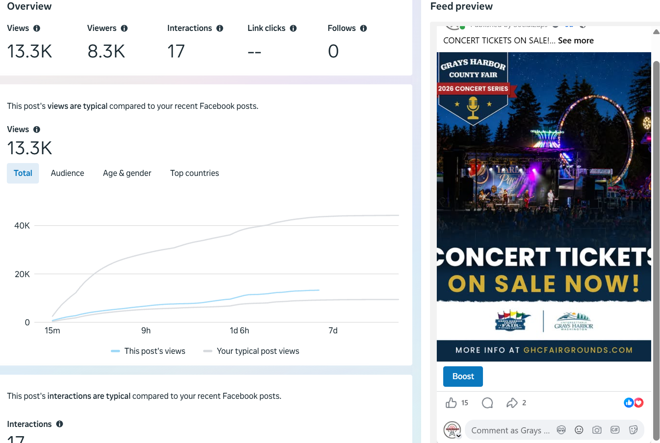The height and width of the screenshot is (443, 660).
Task: Open comments with the speech bubble icon
Action: click(487, 402)
